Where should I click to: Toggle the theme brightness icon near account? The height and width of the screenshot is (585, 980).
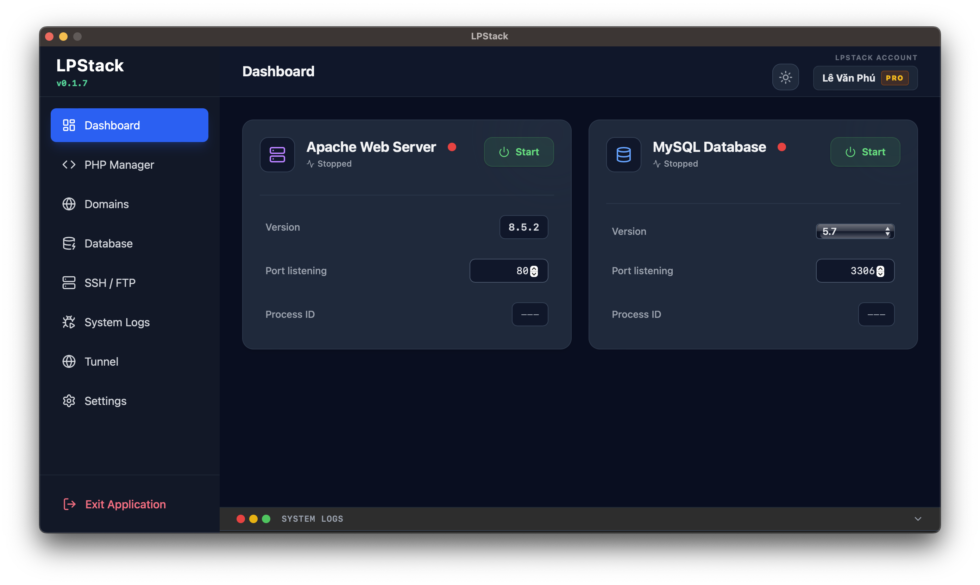785,77
